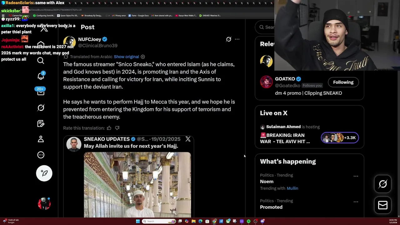Open Configuring SonicW... bookmark

pyautogui.click(x=44, y=15)
